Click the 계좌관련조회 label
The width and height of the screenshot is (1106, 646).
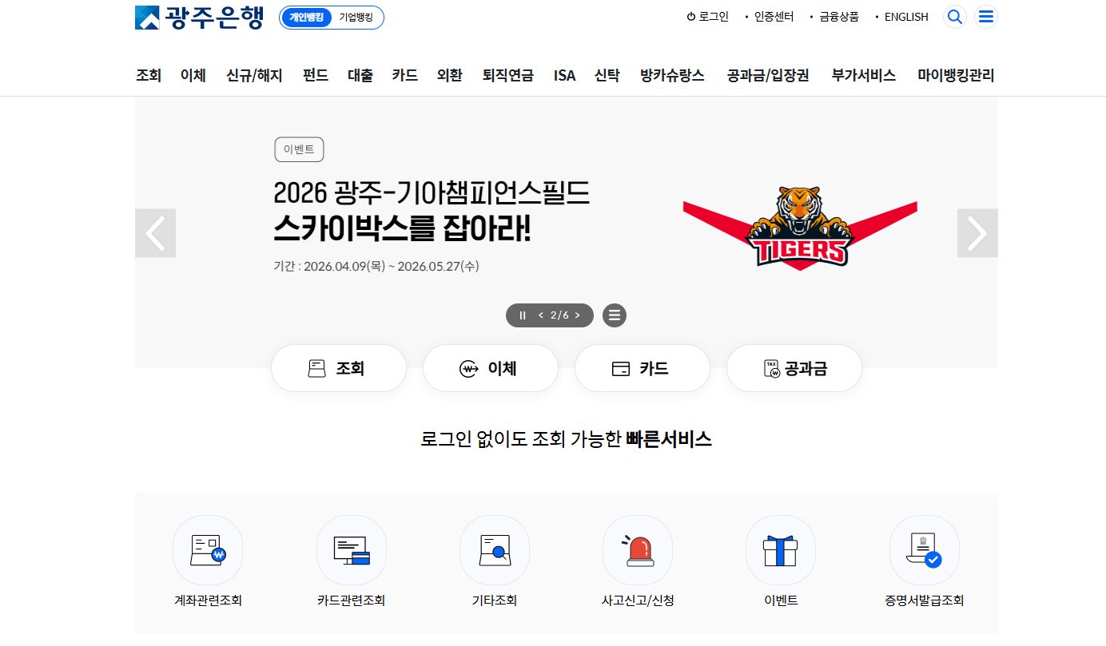click(208, 600)
